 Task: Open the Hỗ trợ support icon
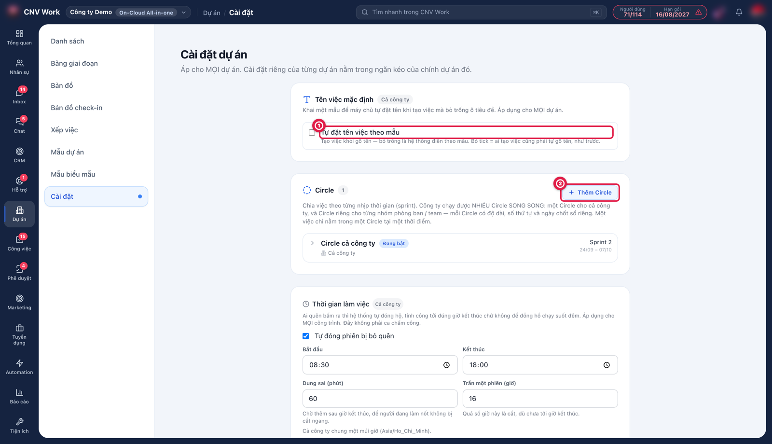tap(19, 185)
